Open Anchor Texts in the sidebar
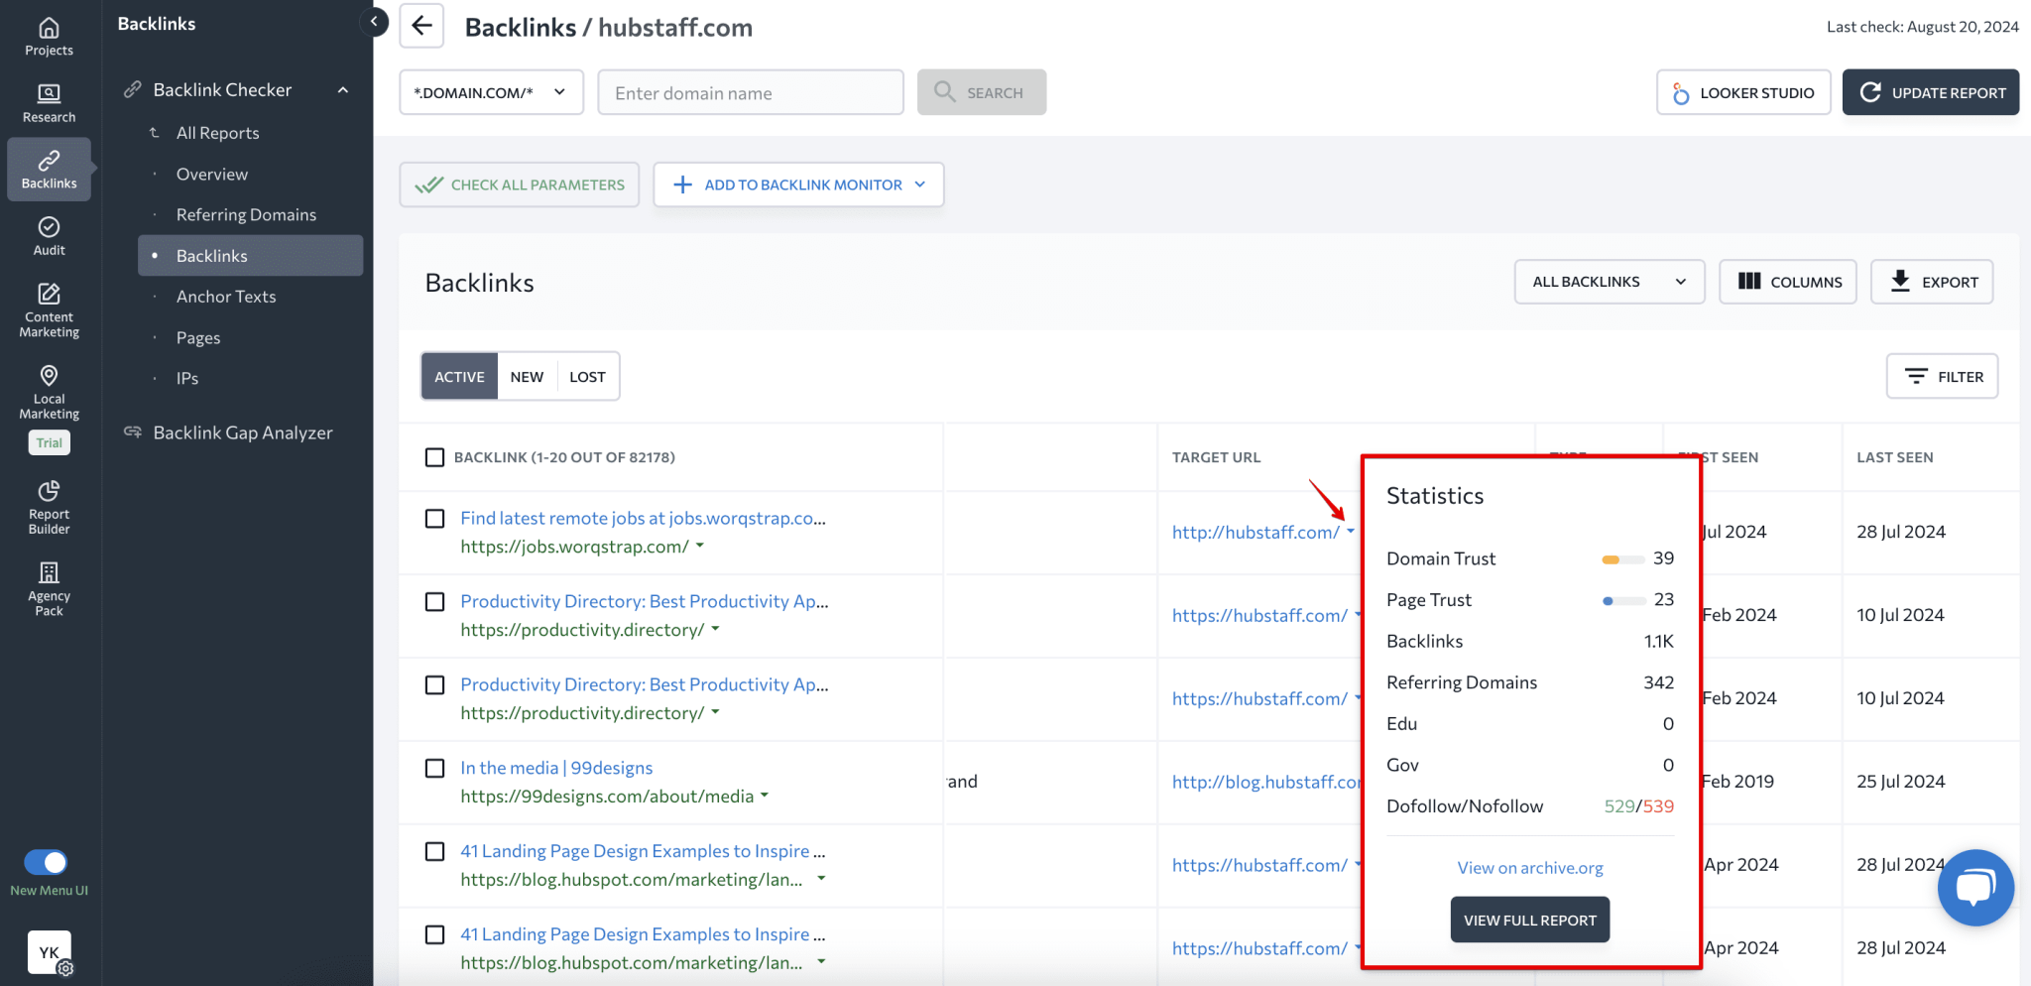 click(x=226, y=297)
